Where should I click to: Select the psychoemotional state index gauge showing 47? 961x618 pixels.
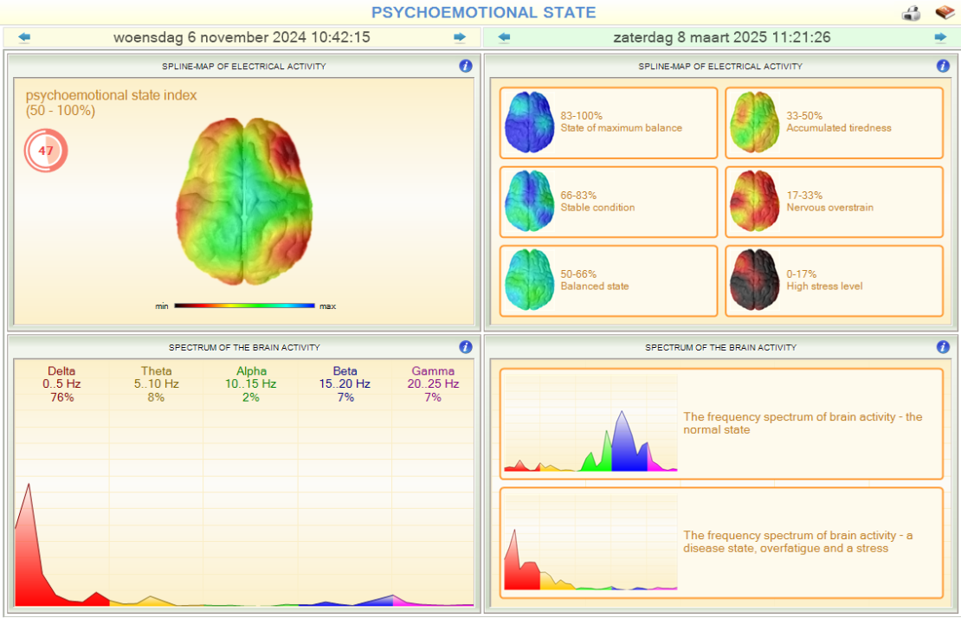pyautogui.click(x=45, y=151)
